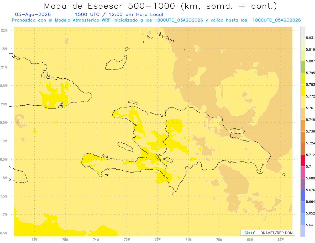The image size is (315, 243).
Task: Choose the bright yellow segment between 5.783 and 5.772
Action: [303, 90]
